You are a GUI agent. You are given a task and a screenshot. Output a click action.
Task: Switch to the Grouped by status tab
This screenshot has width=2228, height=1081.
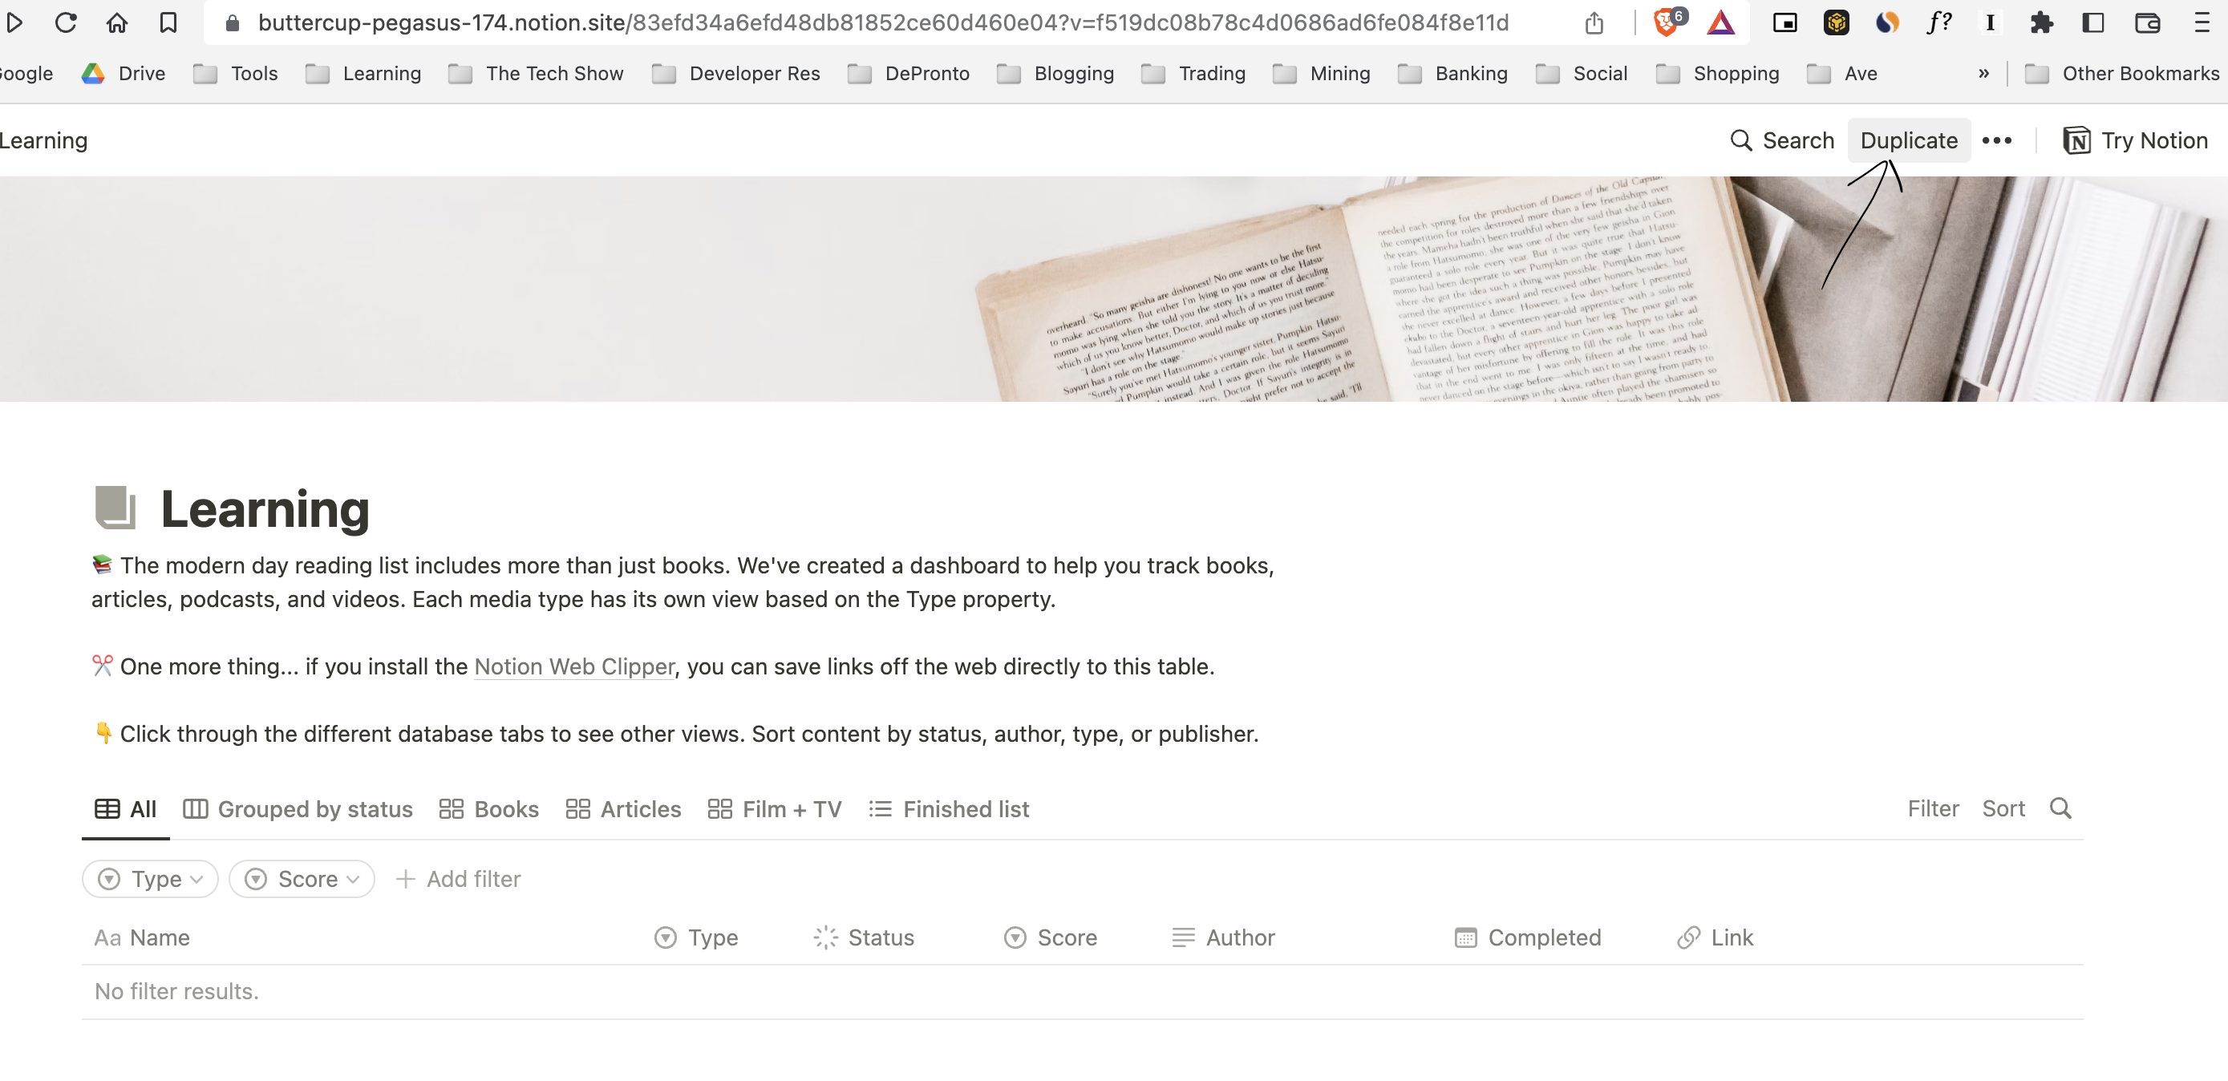pos(298,809)
